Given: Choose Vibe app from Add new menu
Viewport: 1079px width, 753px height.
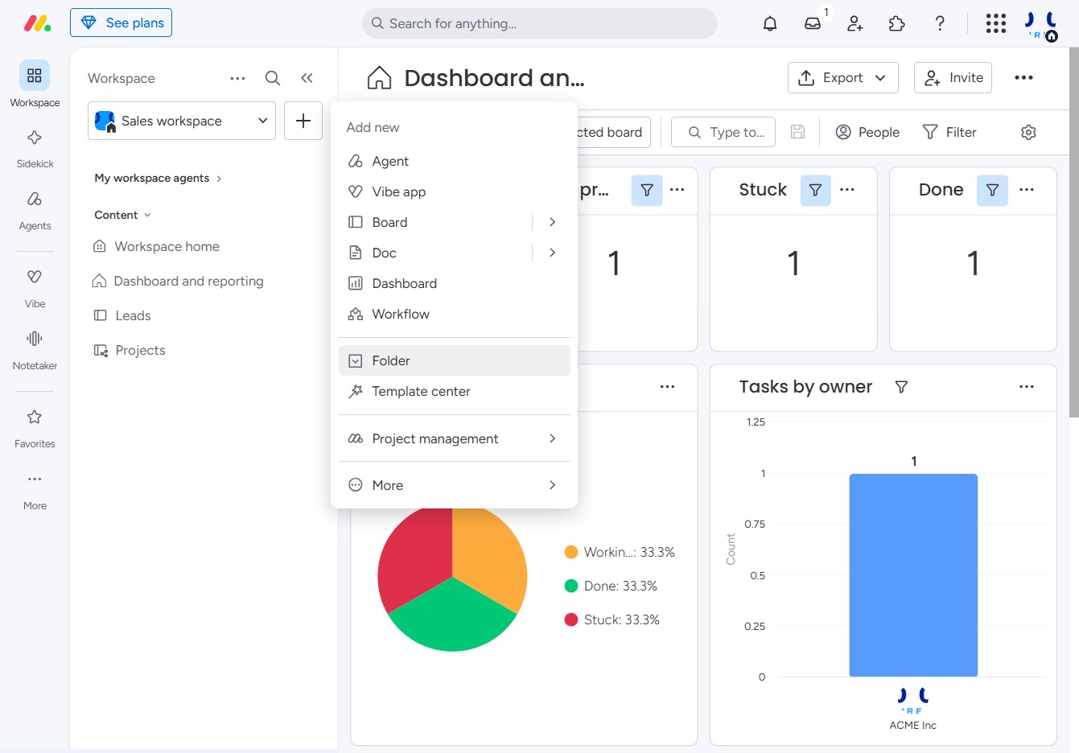Looking at the screenshot, I should pos(454,191).
